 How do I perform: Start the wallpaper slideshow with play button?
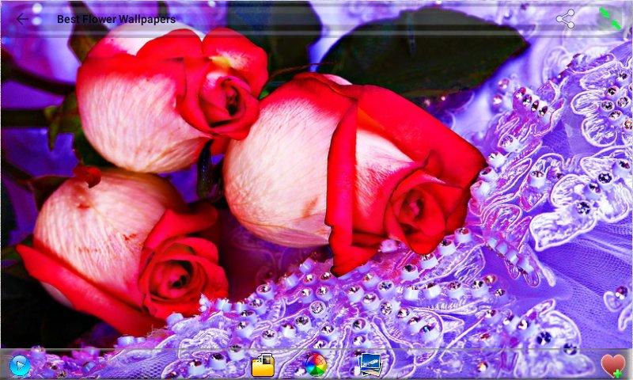pos(20,365)
